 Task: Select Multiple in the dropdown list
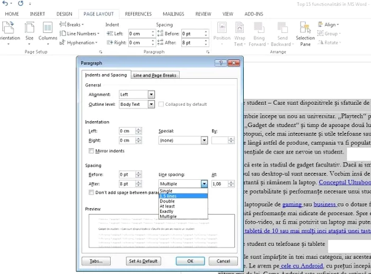(183, 216)
